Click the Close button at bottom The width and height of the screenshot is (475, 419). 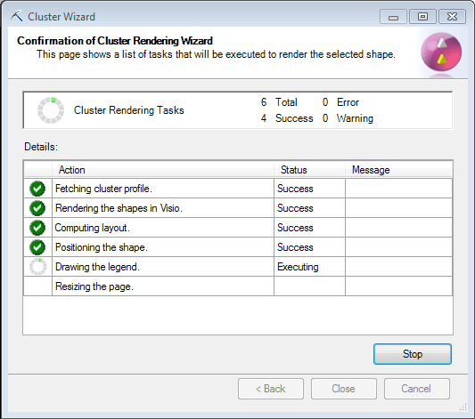343,389
